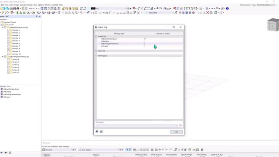The height and width of the screenshot is (157, 279).
Task: Open the Settings menu in Materials panel
Action: coord(66,147)
